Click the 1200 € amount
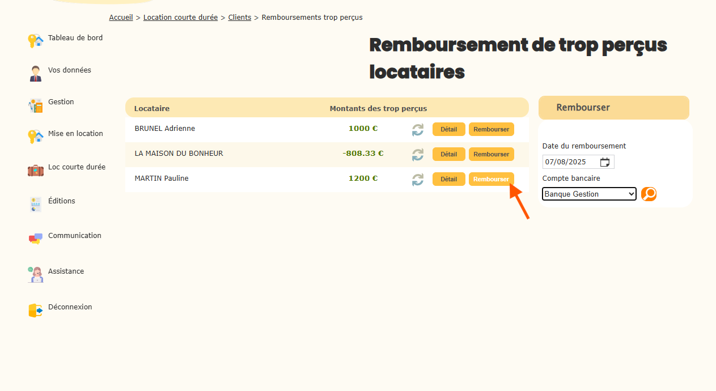716x391 pixels. click(x=363, y=178)
